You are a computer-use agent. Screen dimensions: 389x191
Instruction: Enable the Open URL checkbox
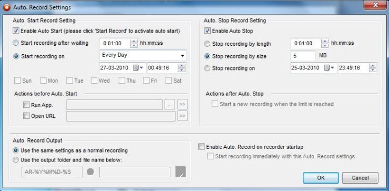[26, 116]
